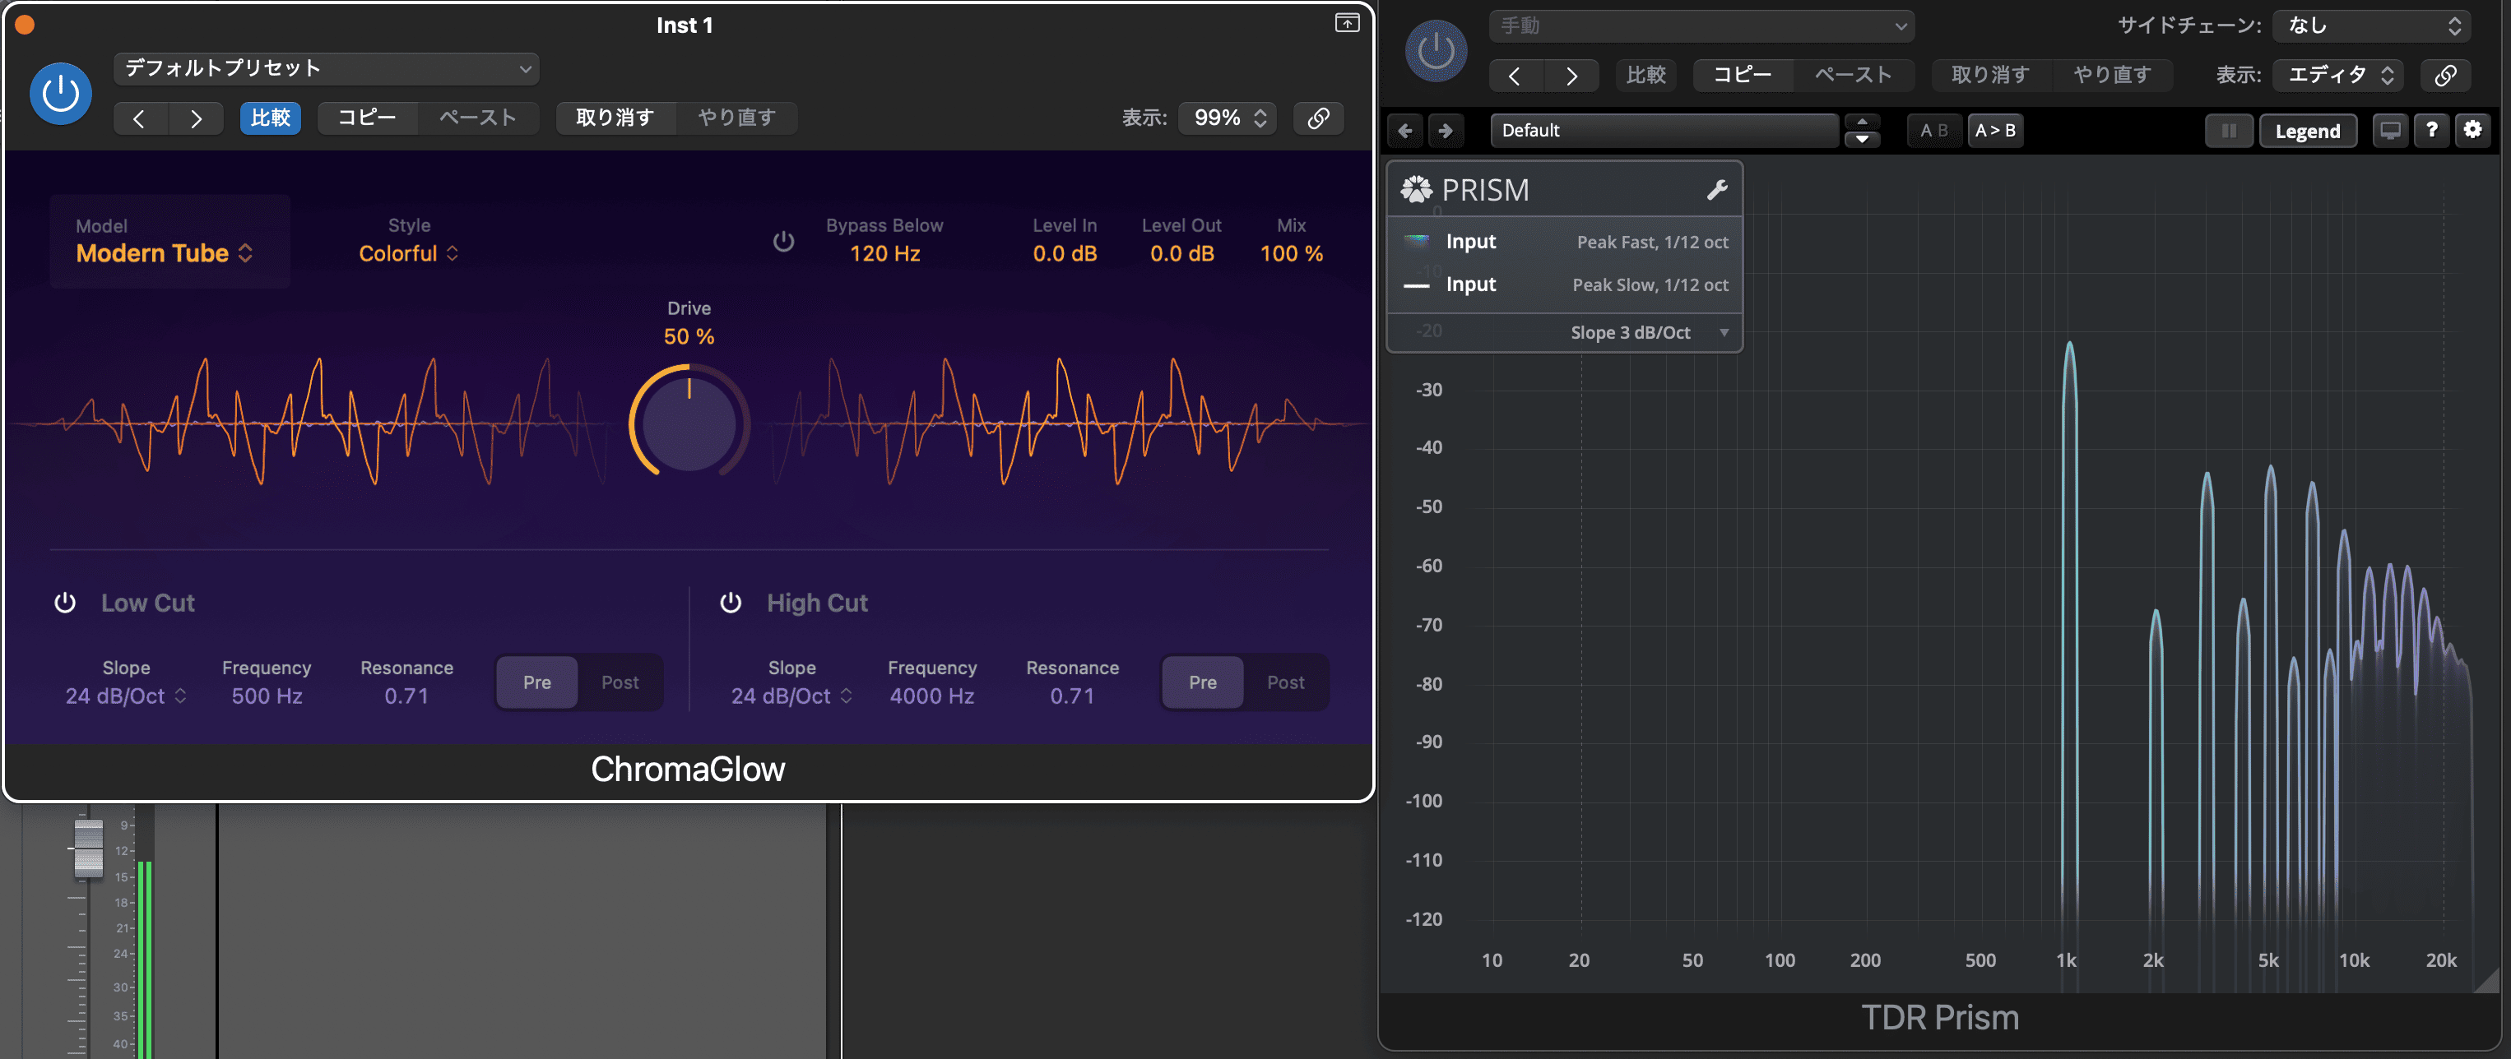The width and height of the screenshot is (2511, 1059).
Task: Select Pre for the Low Cut filter
Action: coord(537,682)
